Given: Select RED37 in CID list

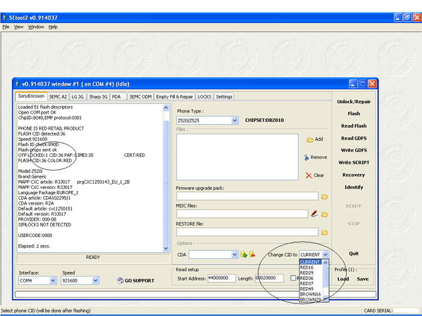Looking at the screenshot, I should coord(311,284).
